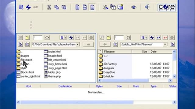Click the transfer queue horizontal scrollbar thumb
The width and height of the screenshot is (195, 109).
coord(77,102)
